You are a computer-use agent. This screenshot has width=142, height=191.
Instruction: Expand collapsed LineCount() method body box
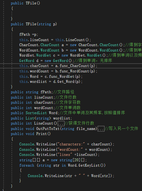[61, 124]
